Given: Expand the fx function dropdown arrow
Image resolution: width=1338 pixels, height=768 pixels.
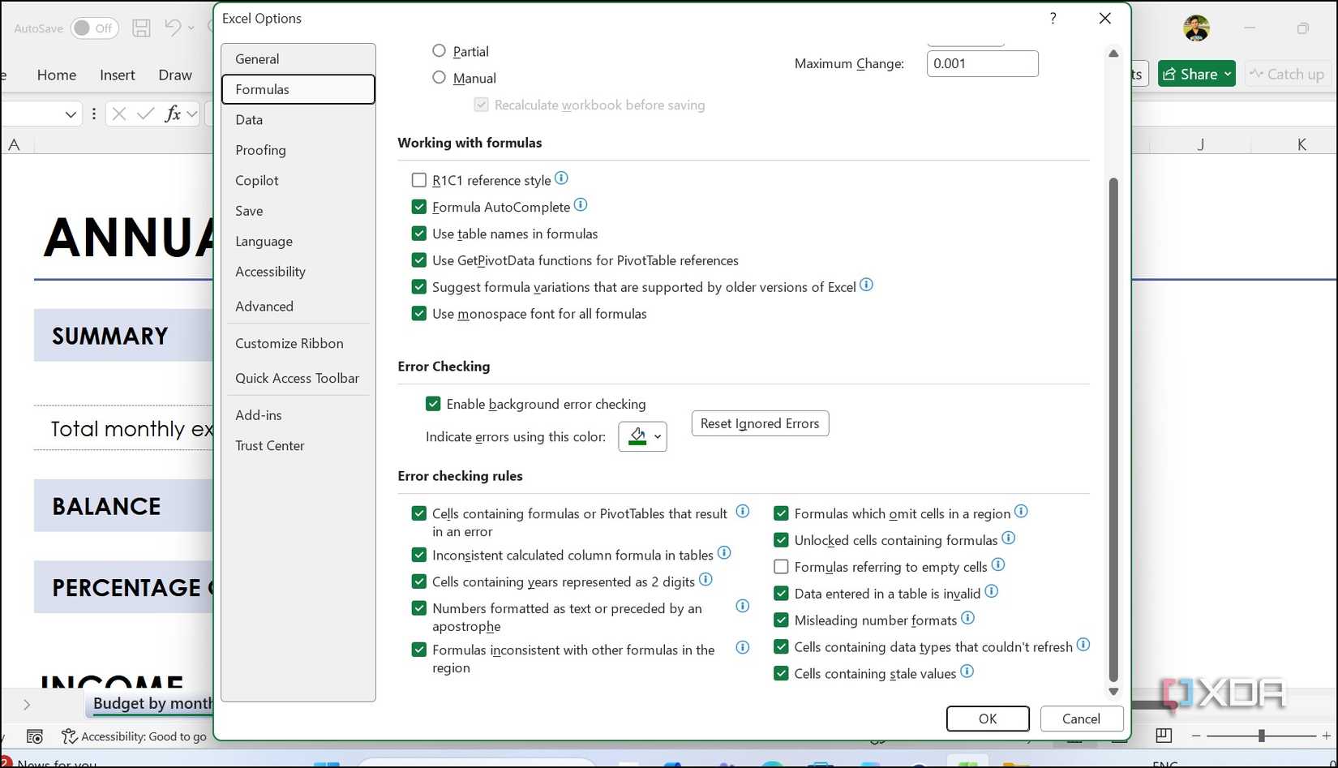Looking at the screenshot, I should pos(192,114).
